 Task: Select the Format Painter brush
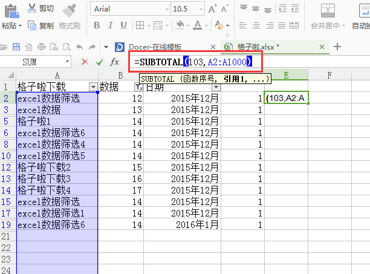click(69, 10)
